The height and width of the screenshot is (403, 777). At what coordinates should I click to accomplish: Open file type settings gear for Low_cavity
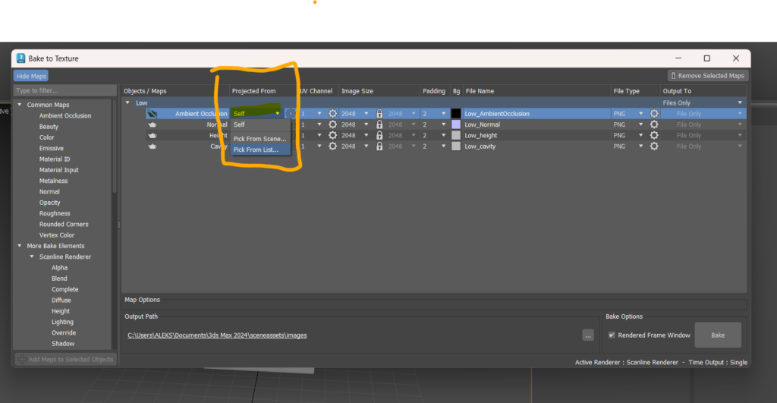pyautogui.click(x=654, y=146)
